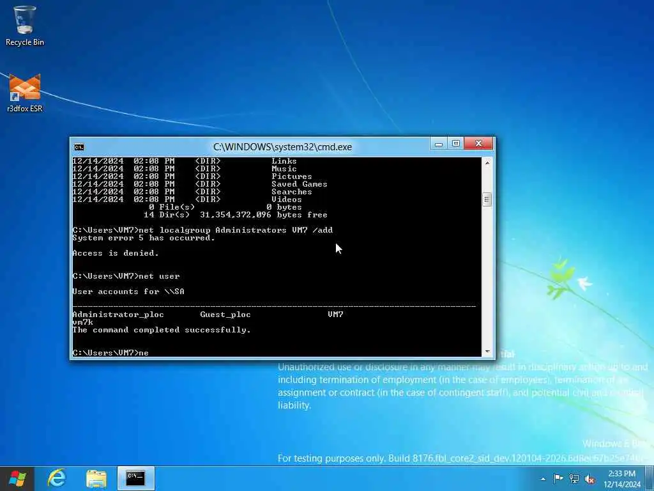Click the 'Links' directory entry

pyautogui.click(x=284, y=161)
